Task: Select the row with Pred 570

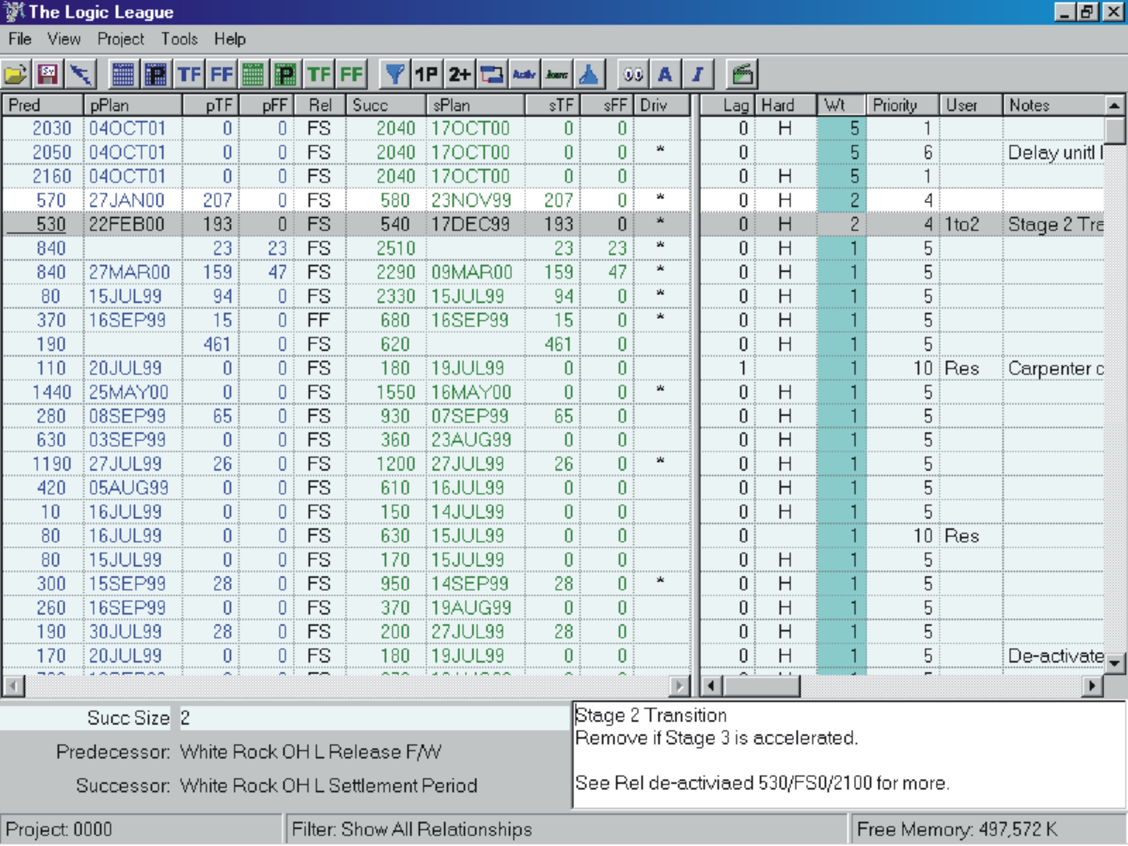Action: coord(553,200)
